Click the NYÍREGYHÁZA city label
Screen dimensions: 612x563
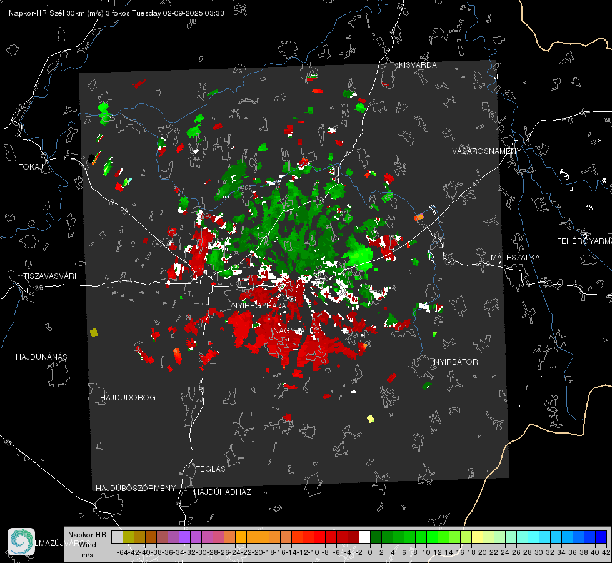pyautogui.click(x=259, y=305)
